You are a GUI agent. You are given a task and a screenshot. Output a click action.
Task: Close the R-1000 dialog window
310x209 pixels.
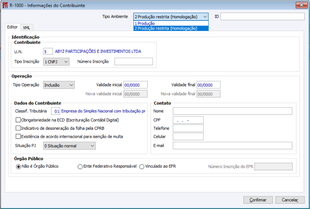pos(301,5)
